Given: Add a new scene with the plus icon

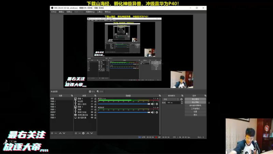Looking at the screenshot, I should click(x=52, y=133).
